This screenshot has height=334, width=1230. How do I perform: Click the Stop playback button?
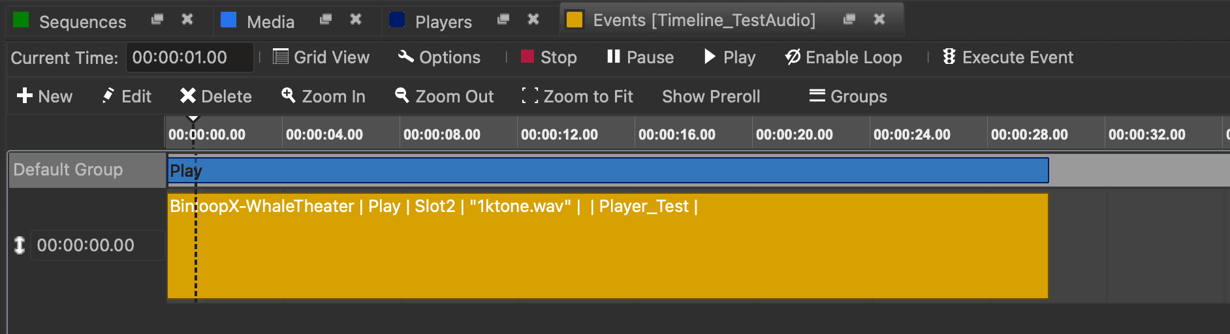(x=549, y=57)
